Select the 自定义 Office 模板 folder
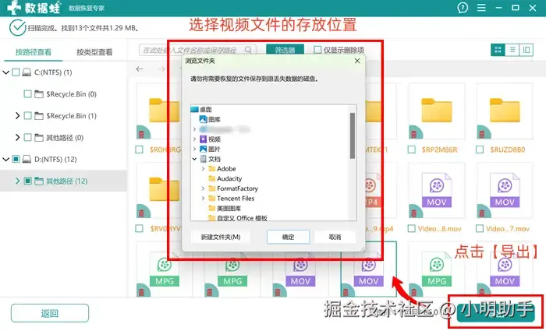Screen dimensions: 546x331 (x=238, y=218)
